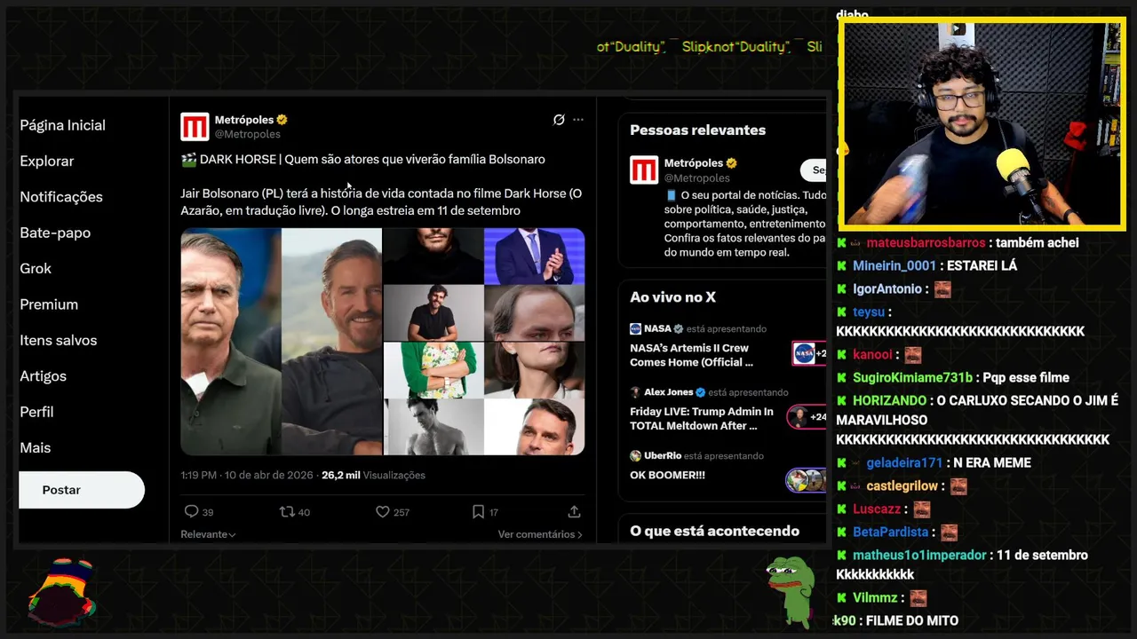This screenshot has width=1137, height=639.
Task: Open Mais menu in sidebar
Action: 36,448
